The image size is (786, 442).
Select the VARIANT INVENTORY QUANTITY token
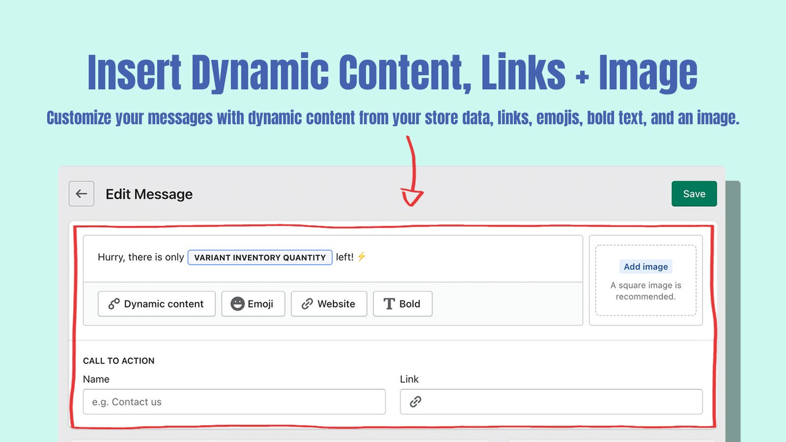pyautogui.click(x=260, y=257)
